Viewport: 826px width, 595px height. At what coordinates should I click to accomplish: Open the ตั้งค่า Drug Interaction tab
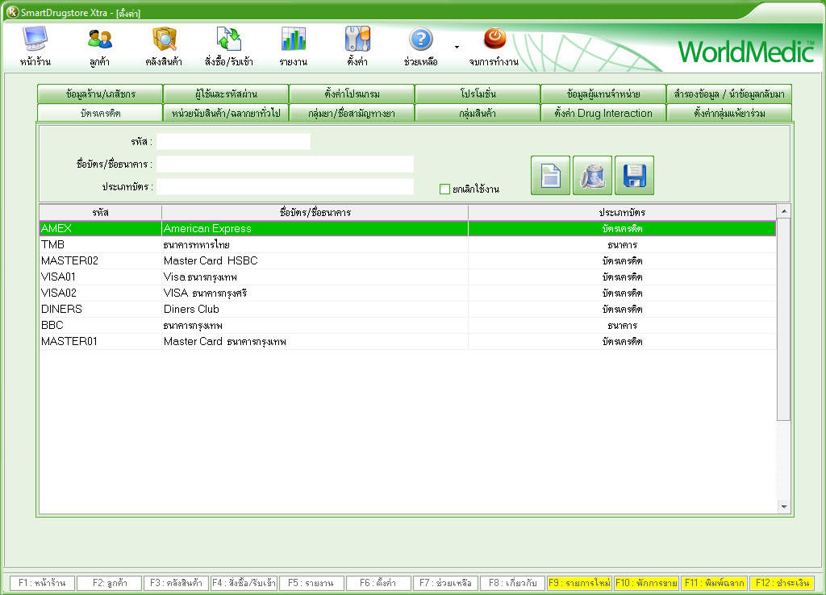coord(603,114)
